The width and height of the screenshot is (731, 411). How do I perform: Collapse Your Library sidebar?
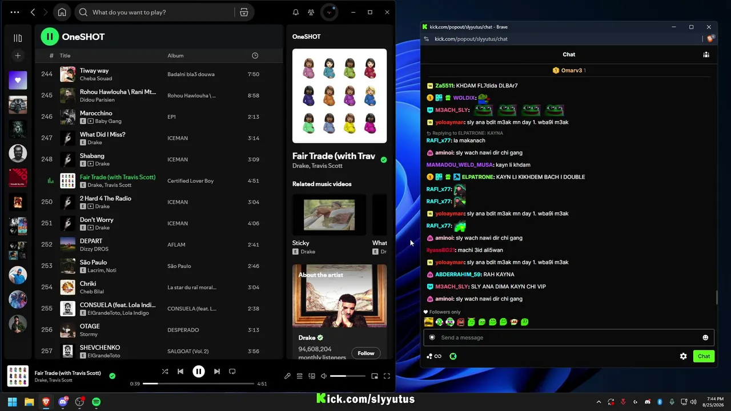pos(18,38)
